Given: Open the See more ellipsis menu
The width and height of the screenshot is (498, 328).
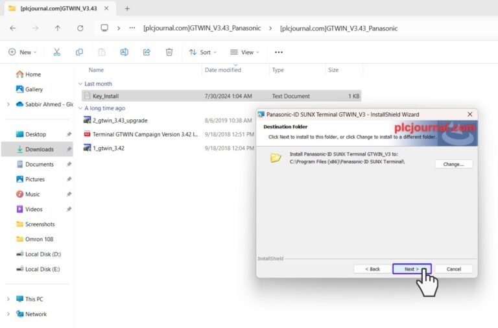Looking at the screenshot, I should point(279,52).
